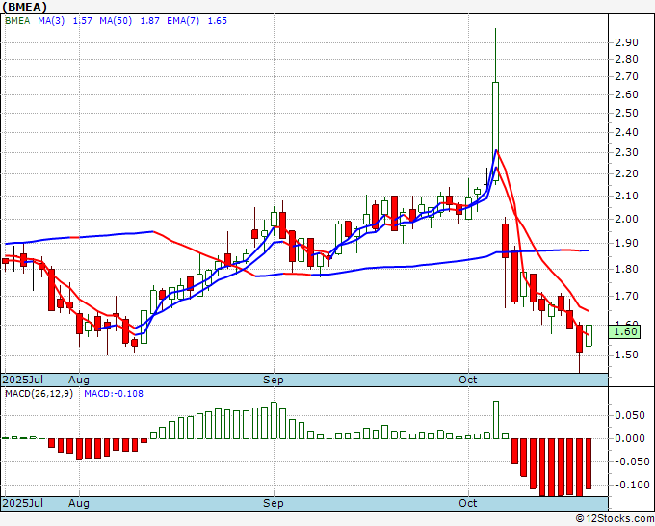Click the 0.050 MACD axis label
The width and height of the screenshot is (655, 526).
tap(630, 415)
